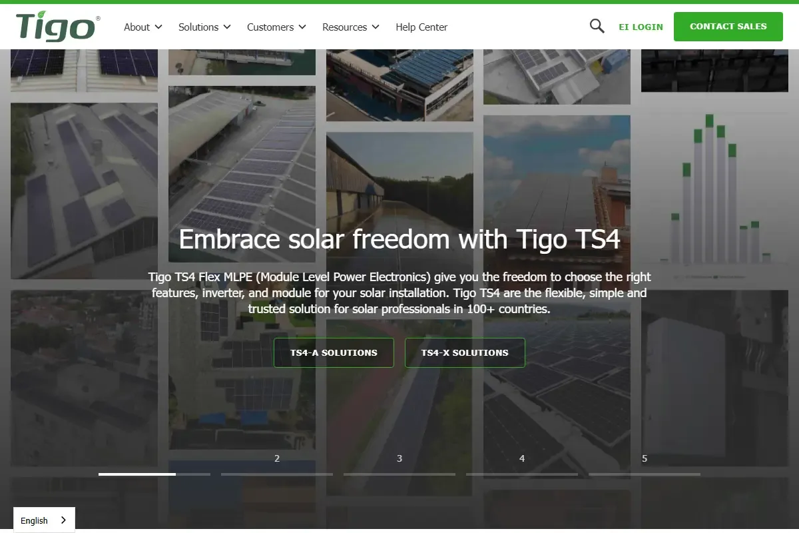Expand the About menu
This screenshot has height=533, width=799.
tap(142, 27)
